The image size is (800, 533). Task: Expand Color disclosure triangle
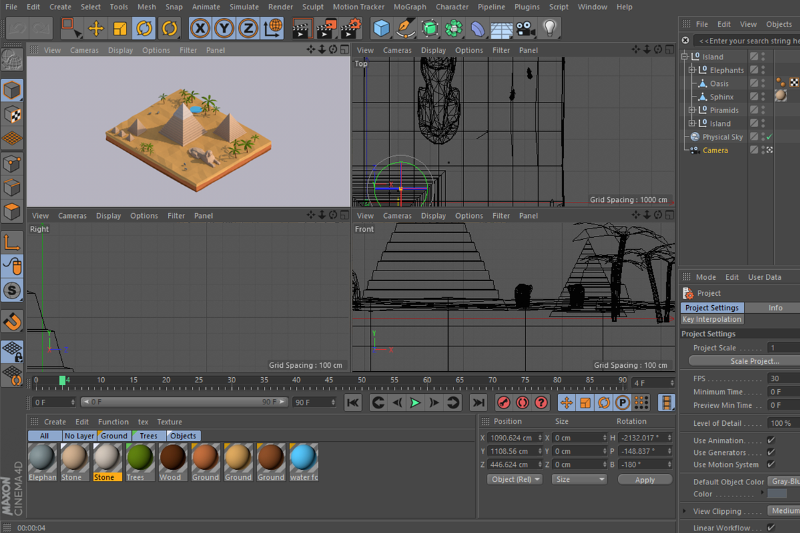point(763,493)
